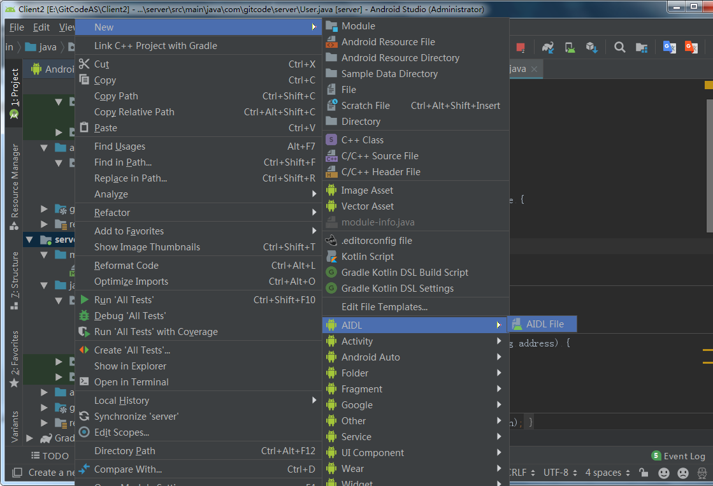
Task: Click the SDK Manager toolbar icon
Action: (x=591, y=47)
